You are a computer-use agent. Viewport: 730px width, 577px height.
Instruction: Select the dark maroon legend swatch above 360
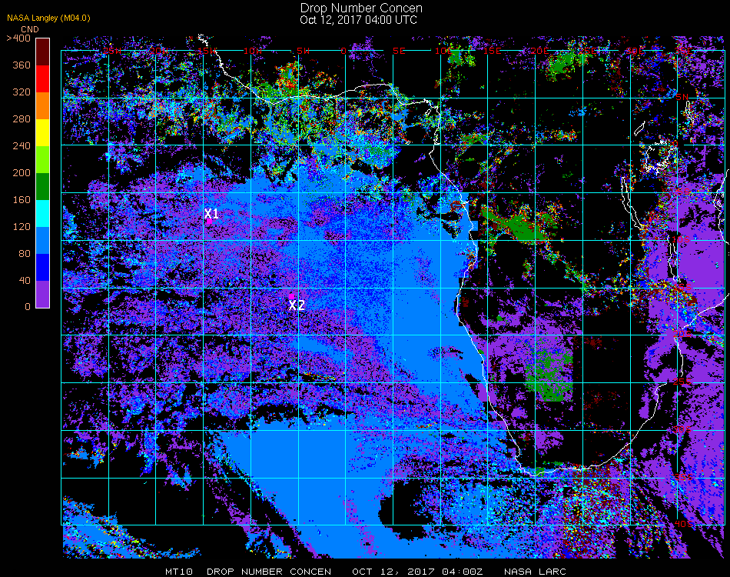43,52
